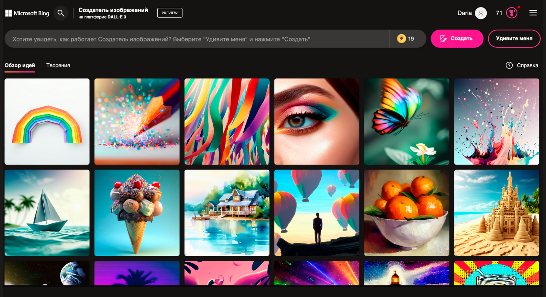Switch to the Творения tab

58,65
